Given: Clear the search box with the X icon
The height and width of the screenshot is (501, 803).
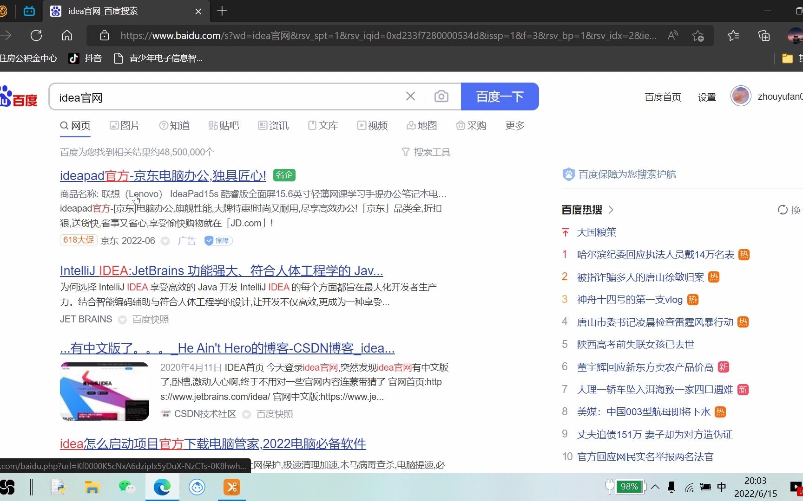Looking at the screenshot, I should [410, 96].
